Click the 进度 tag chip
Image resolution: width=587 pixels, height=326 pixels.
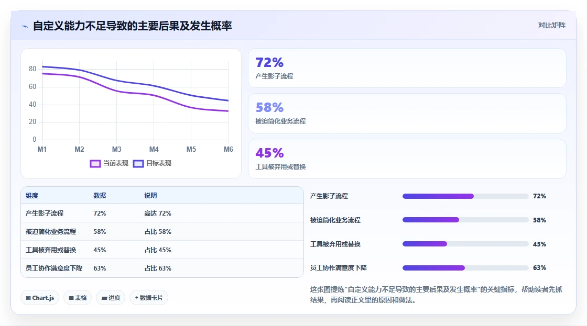[x=111, y=298]
